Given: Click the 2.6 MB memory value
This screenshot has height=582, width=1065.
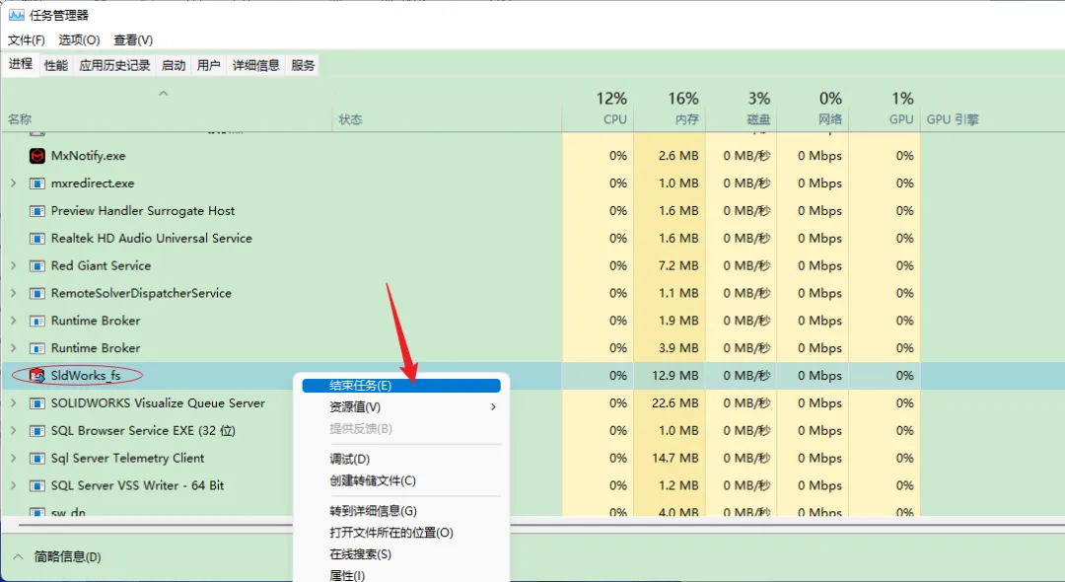Looking at the screenshot, I should click(x=678, y=156).
